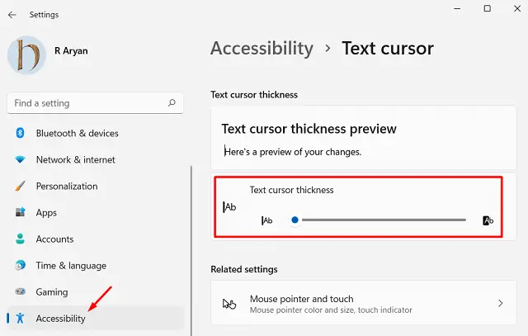Click the Text cursor thickness slider handle
Screen dimensions: 528x336
[295, 220]
